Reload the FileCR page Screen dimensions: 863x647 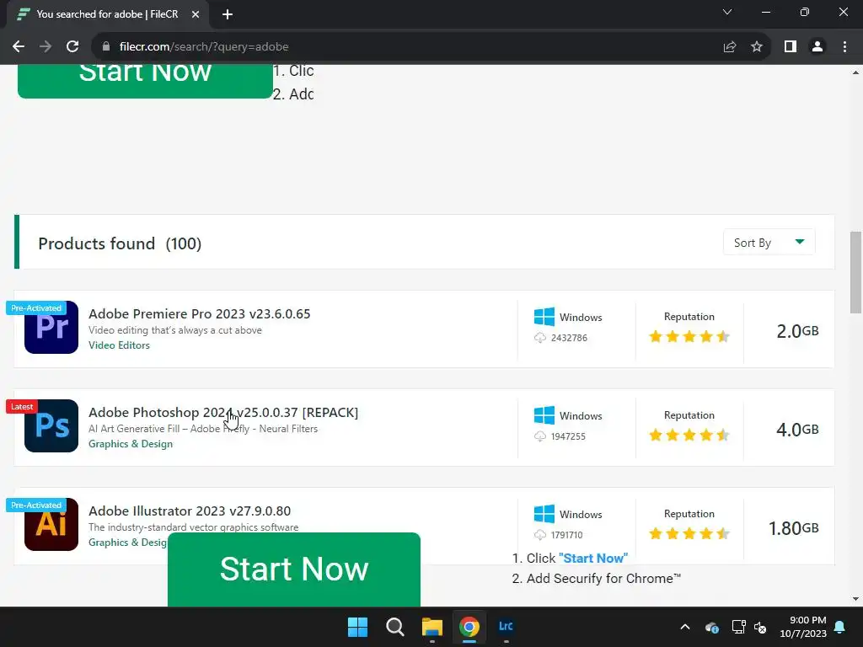pyautogui.click(x=72, y=47)
